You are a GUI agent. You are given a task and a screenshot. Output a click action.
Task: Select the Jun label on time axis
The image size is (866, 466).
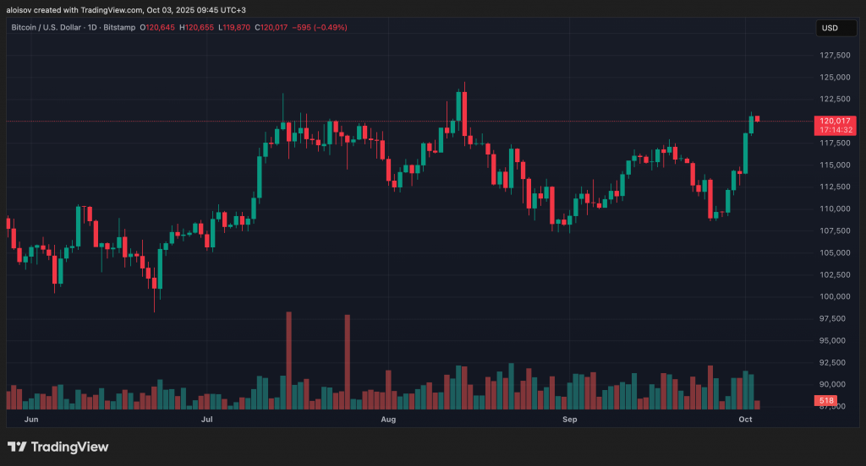tap(31, 419)
